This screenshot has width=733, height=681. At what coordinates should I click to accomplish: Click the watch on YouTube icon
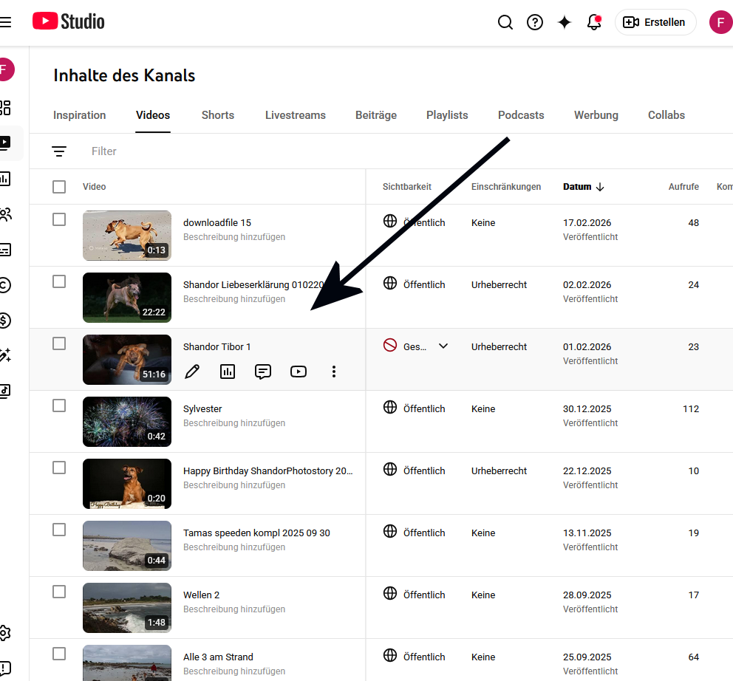tap(299, 372)
